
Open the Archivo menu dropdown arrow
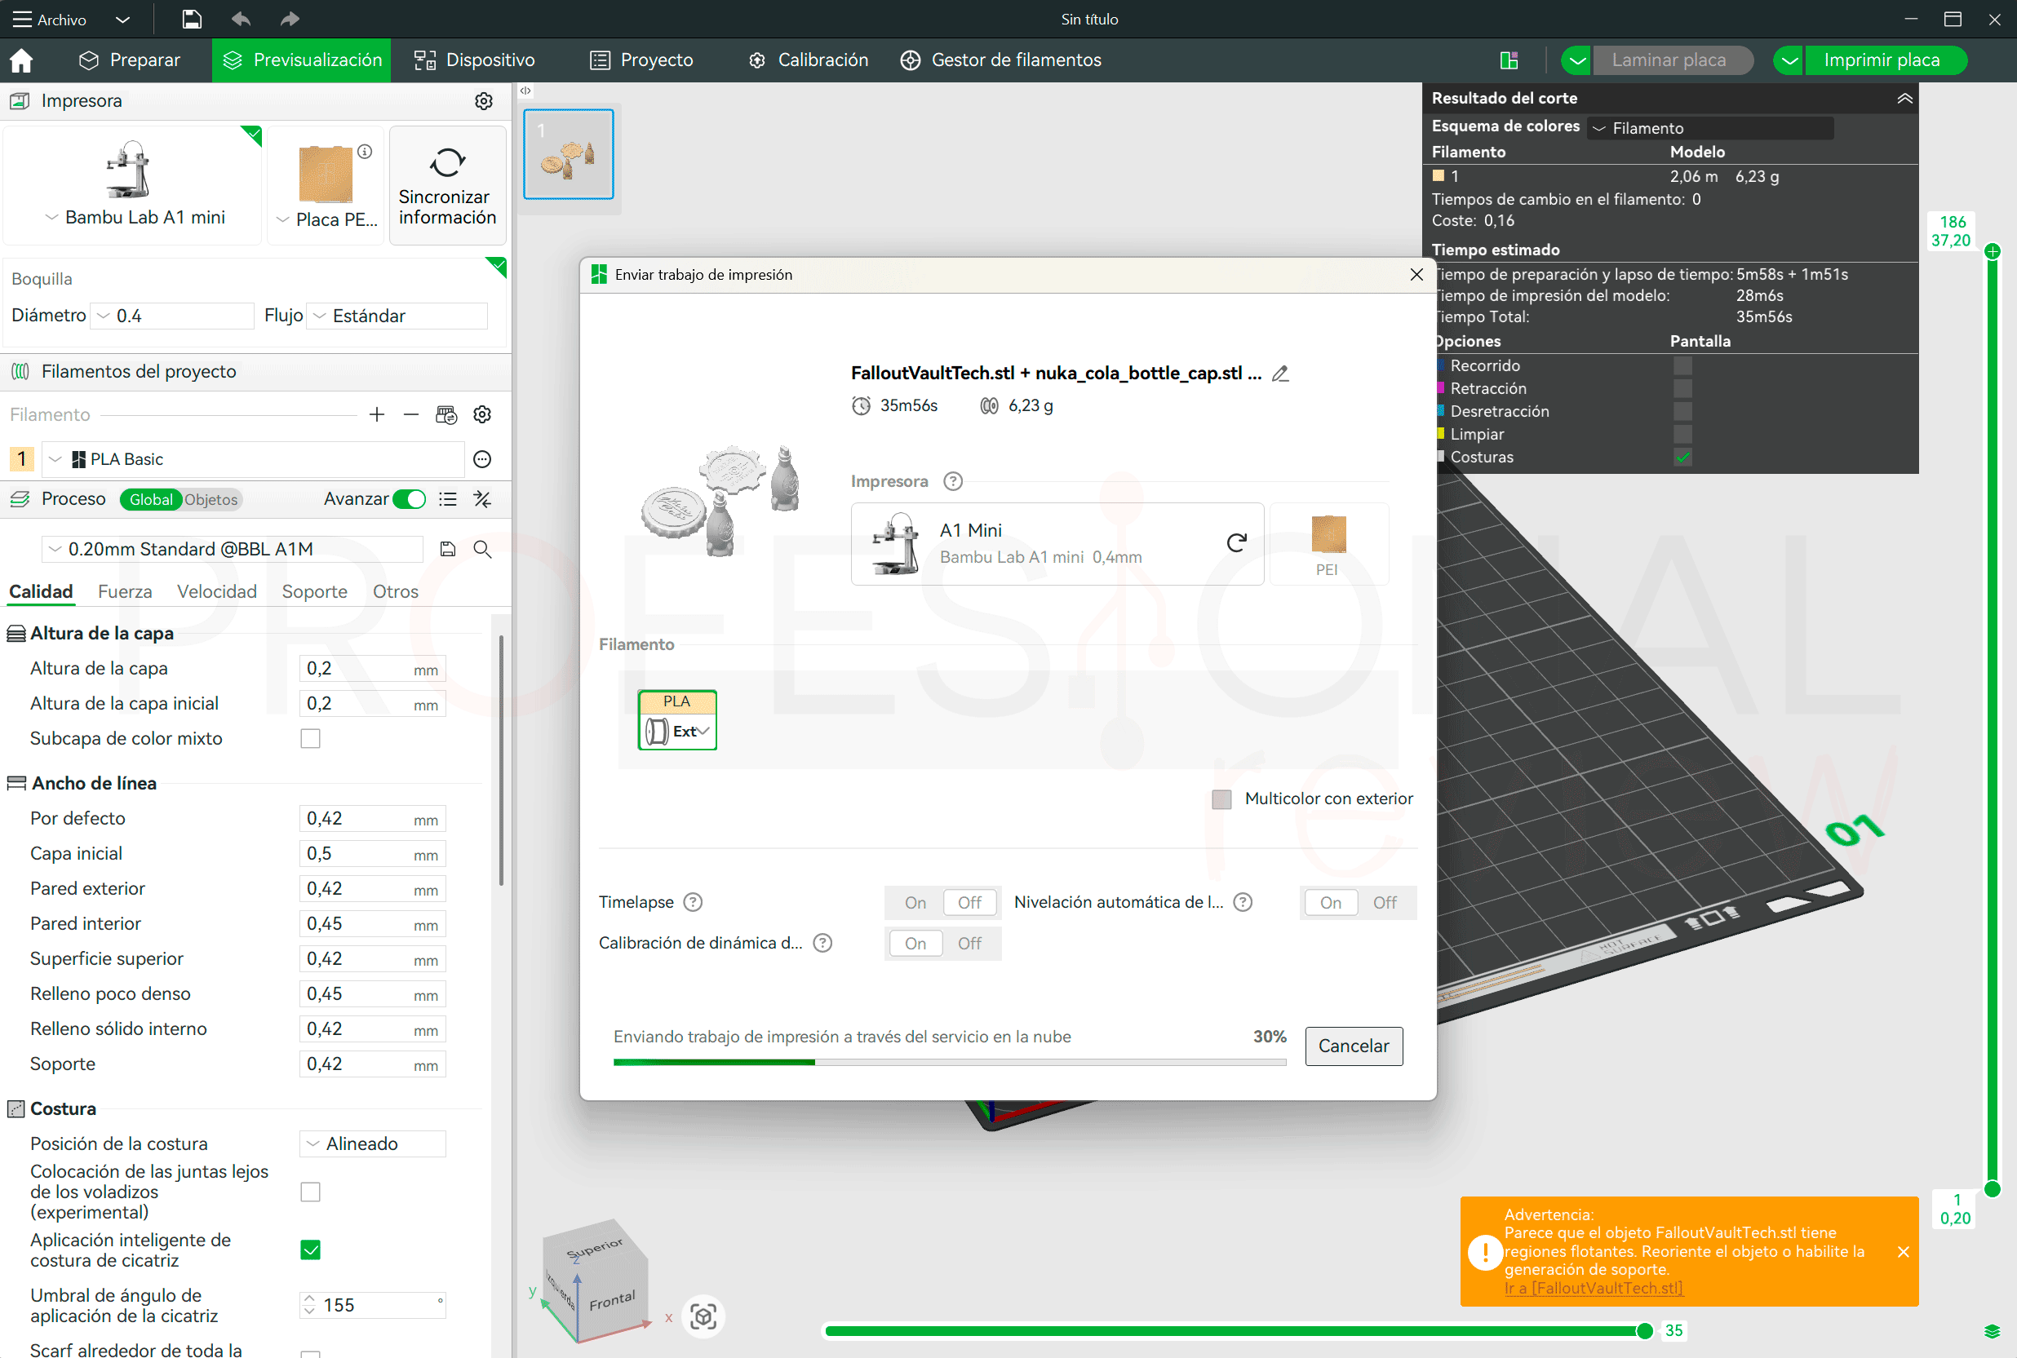[122, 19]
